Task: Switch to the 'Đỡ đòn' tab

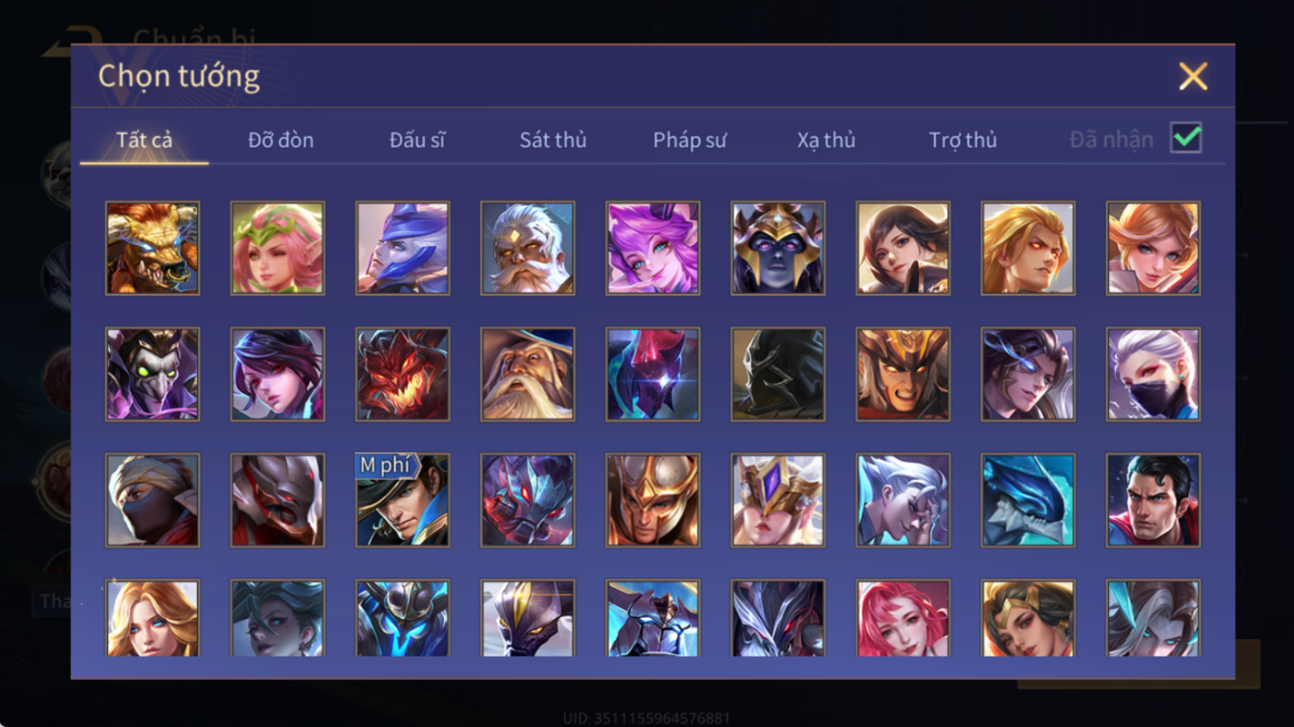Action: pyautogui.click(x=280, y=140)
